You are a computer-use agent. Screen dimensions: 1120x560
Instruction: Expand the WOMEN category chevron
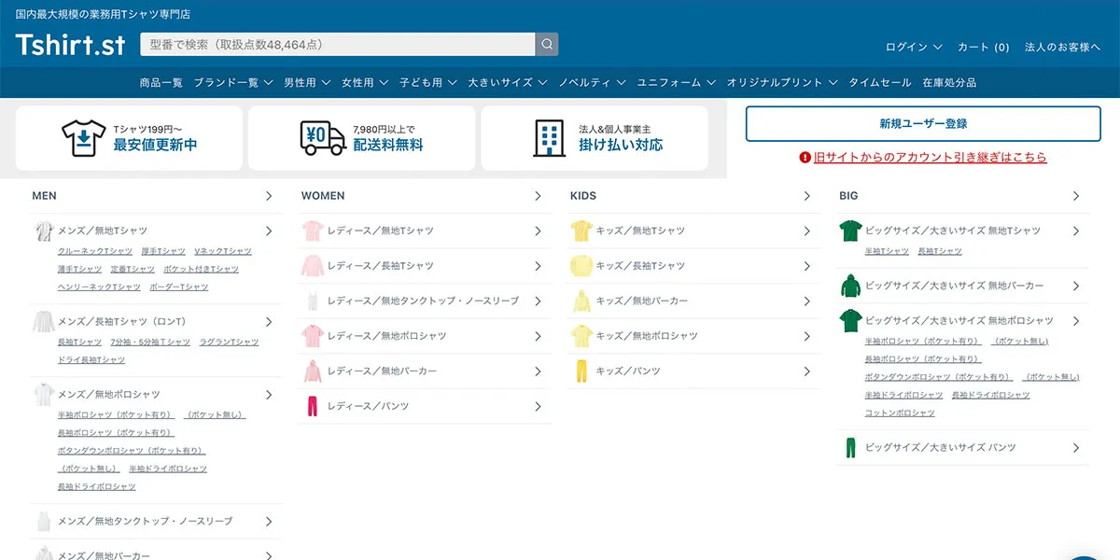538,196
